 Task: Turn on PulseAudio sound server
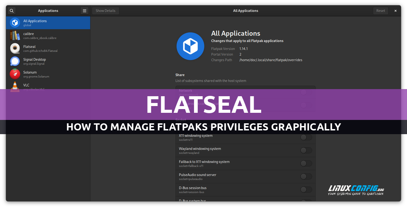coord(306,176)
